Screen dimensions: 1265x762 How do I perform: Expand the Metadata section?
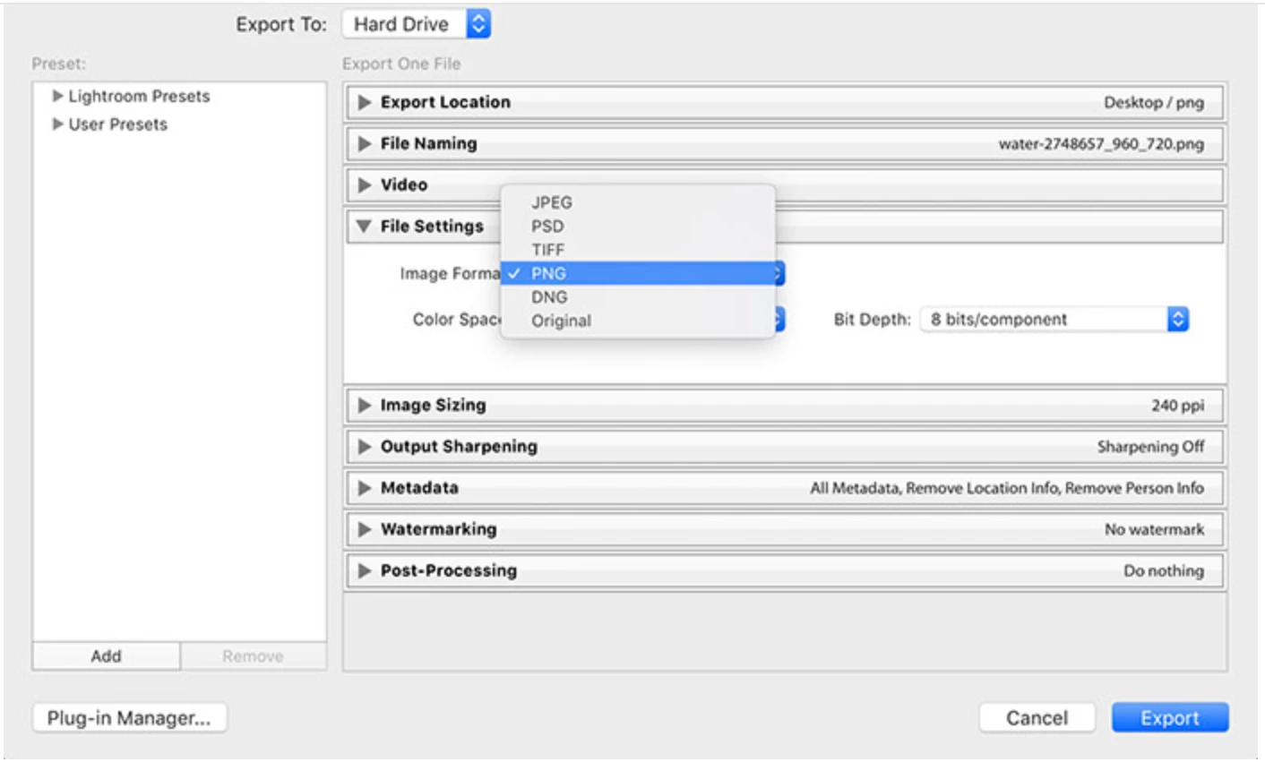pyautogui.click(x=364, y=488)
